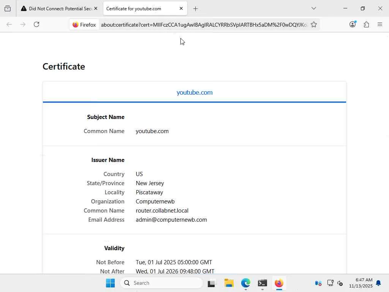Click the Common Name value youtube.com
Image resolution: width=389 pixels, height=292 pixels.
(152, 131)
